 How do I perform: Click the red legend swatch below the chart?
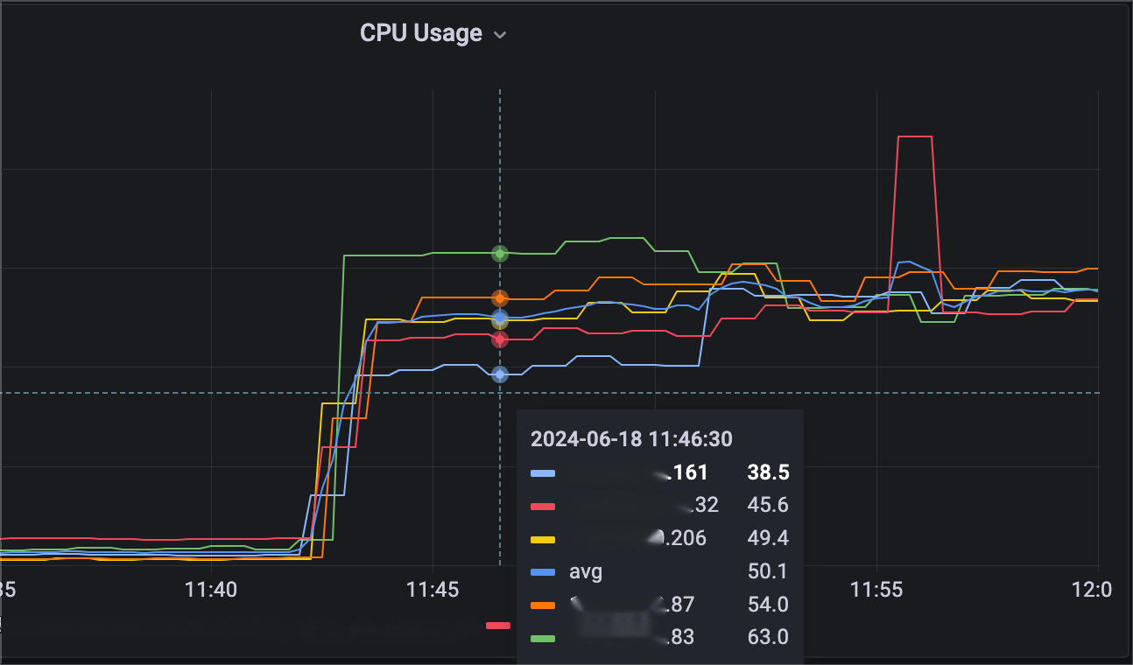pos(498,625)
